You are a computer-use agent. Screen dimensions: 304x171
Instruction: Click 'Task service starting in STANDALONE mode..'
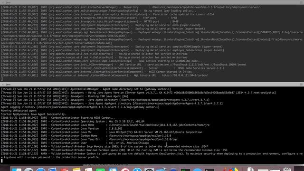(x=170, y=61)
